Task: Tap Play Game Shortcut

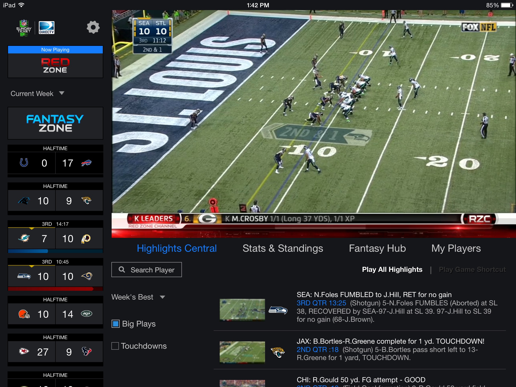Action: click(472, 270)
